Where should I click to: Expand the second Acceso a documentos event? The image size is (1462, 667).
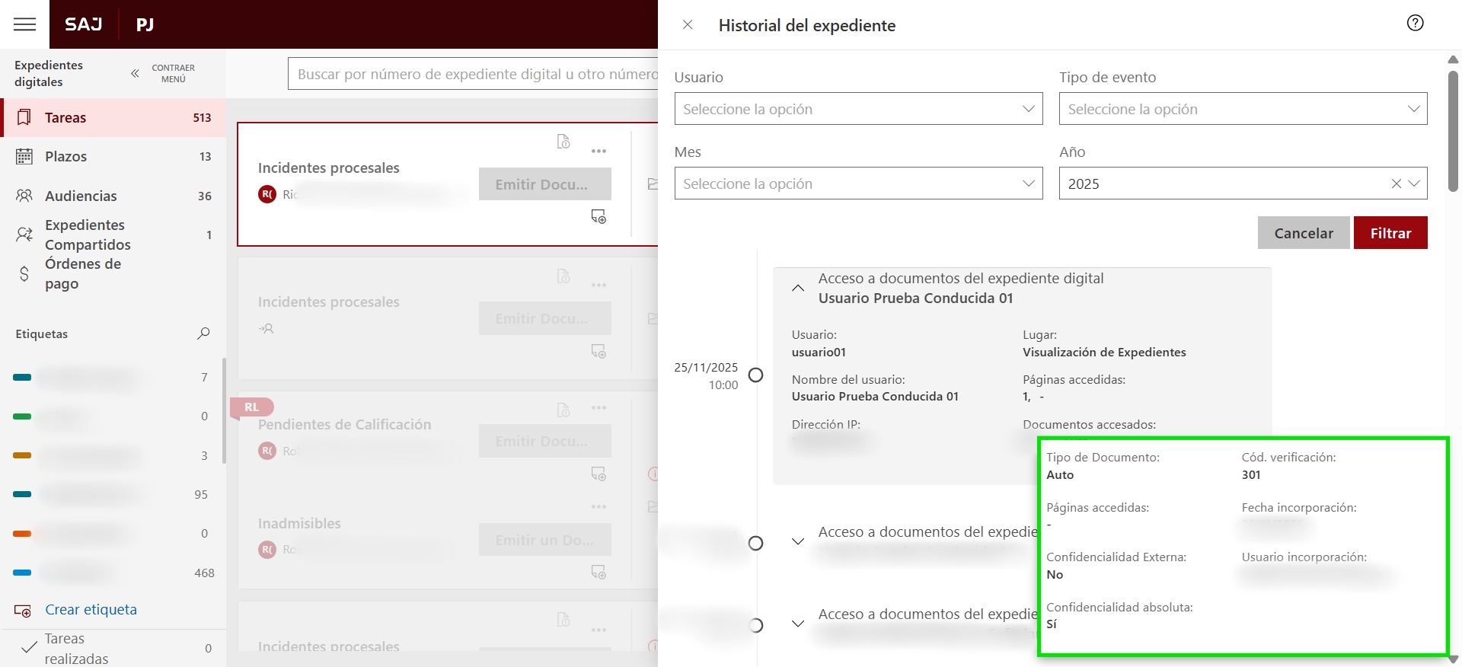(797, 541)
